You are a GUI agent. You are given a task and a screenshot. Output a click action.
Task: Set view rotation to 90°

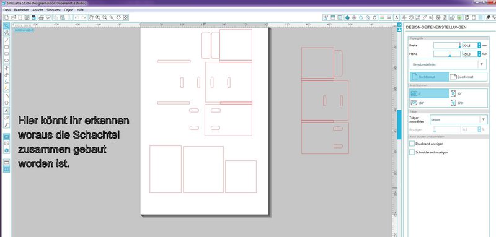point(469,93)
